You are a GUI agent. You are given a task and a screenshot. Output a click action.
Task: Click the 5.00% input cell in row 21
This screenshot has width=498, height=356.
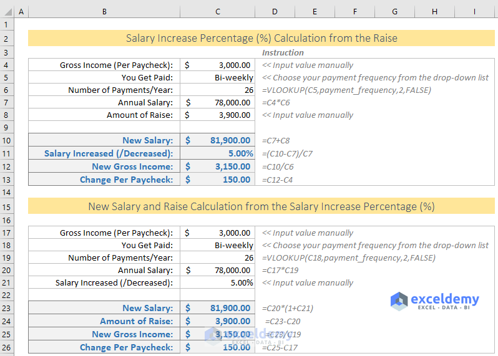pos(218,283)
